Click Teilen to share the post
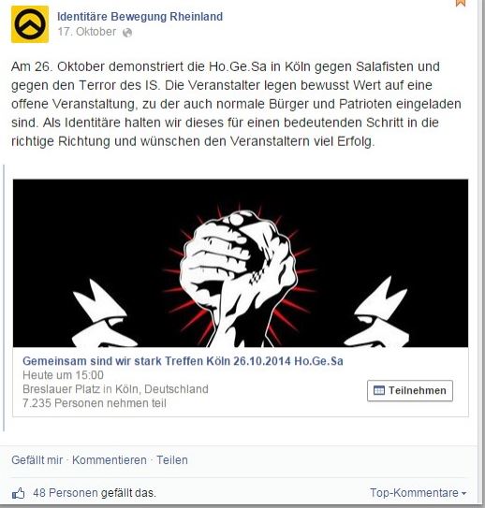This screenshot has width=485, height=508. coord(172,460)
